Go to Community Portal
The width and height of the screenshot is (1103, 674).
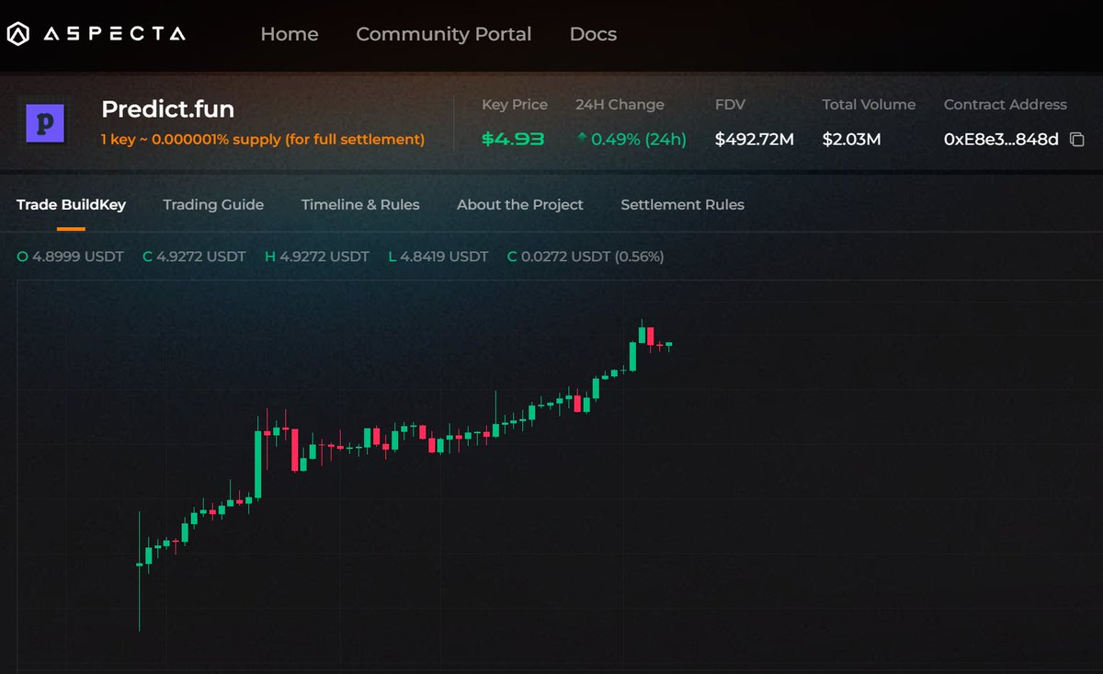[x=444, y=34]
